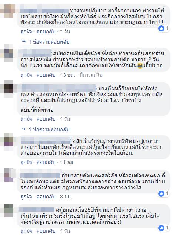The height and width of the screenshot is (235, 175).
Task: Reply to the comment posted 11 ชม. ago
Action: coord(46,162)
